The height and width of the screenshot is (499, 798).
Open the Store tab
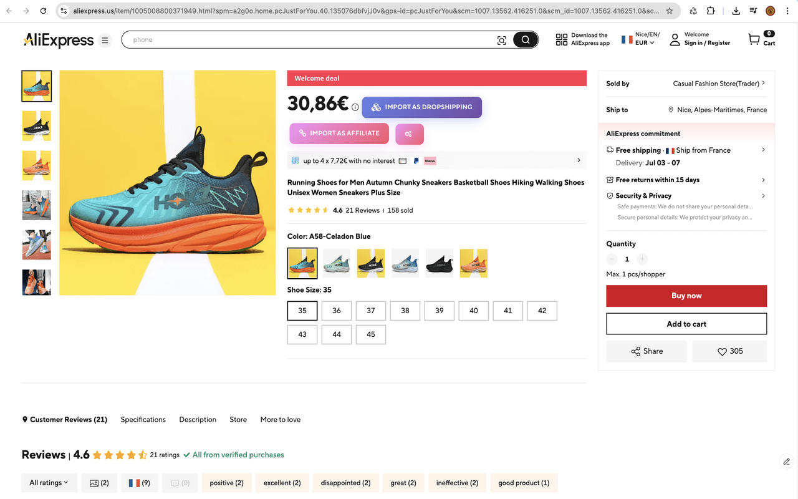(238, 419)
